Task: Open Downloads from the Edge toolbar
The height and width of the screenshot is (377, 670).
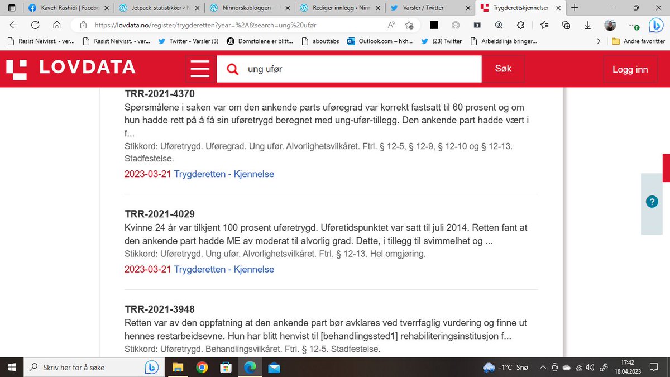Action: click(x=587, y=25)
